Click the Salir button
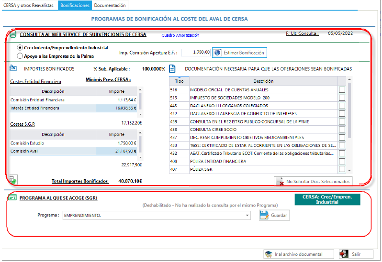The height and width of the screenshot is (262, 382). tap(356, 254)
